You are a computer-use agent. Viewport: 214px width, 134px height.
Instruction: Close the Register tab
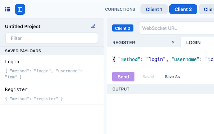(x=173, y=43)
